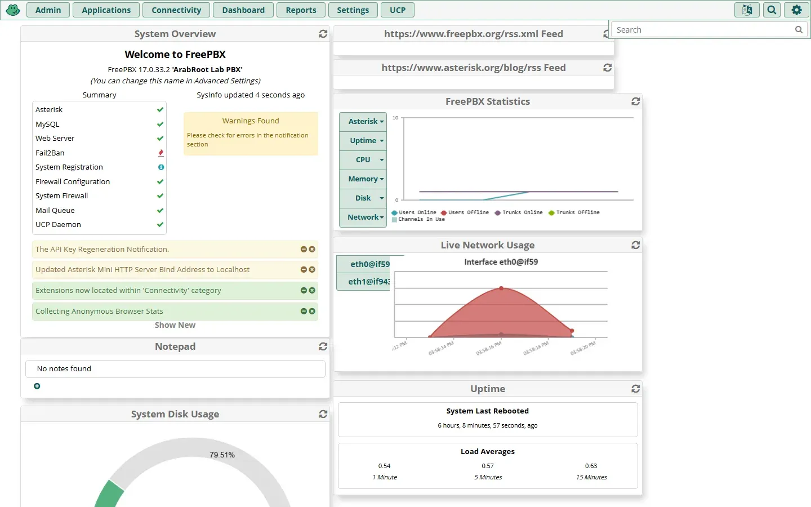
Task: Open the Reports menu
Action: 301,10
